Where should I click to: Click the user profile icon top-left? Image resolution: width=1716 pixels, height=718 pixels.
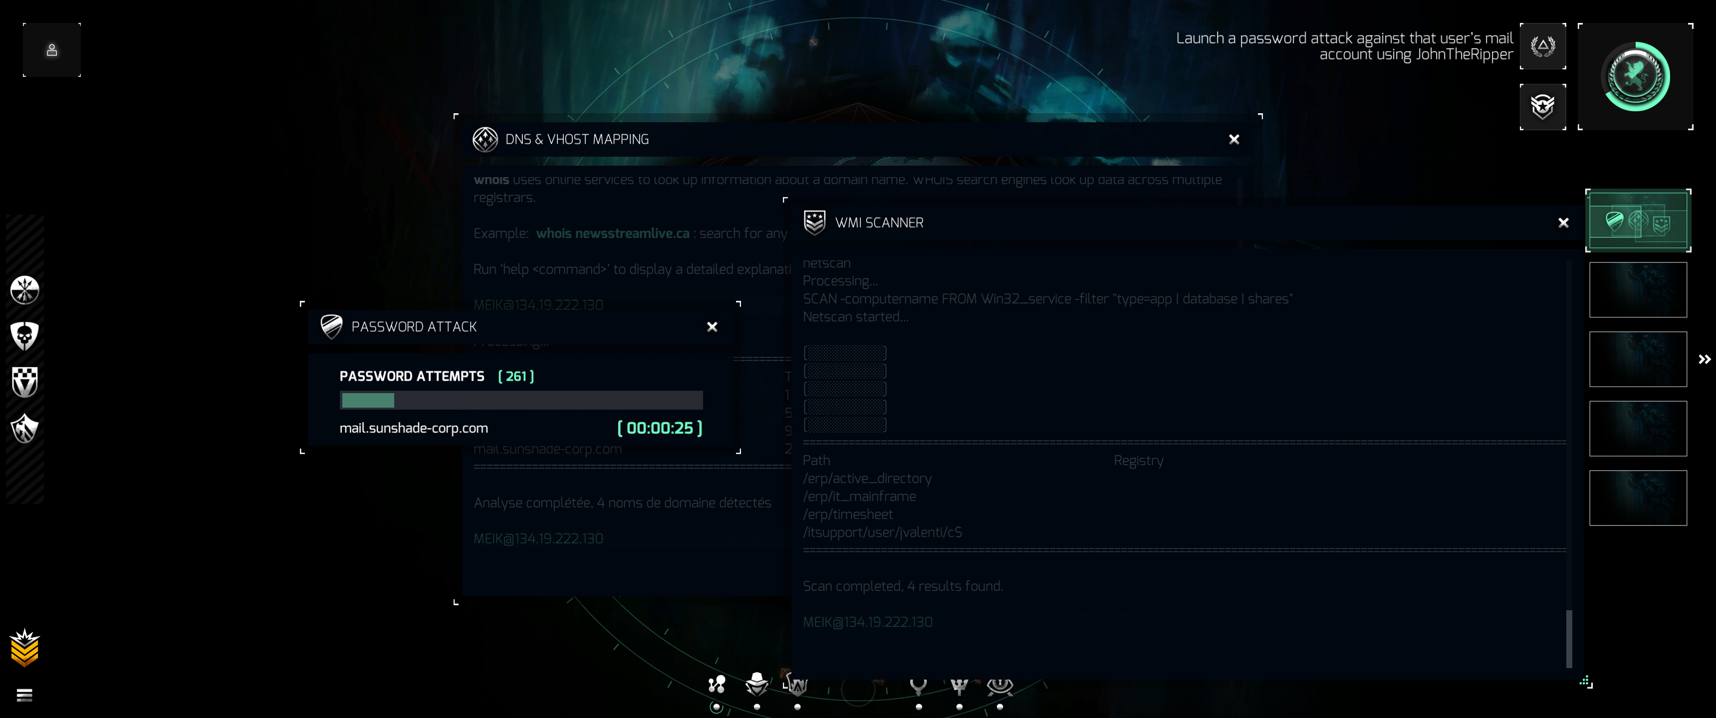pos(51,50)
